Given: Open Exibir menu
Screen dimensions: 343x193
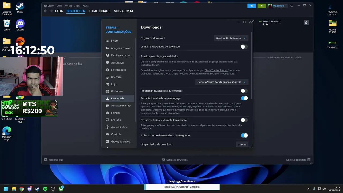Looking at the screenshot, I should coord(59,6).
